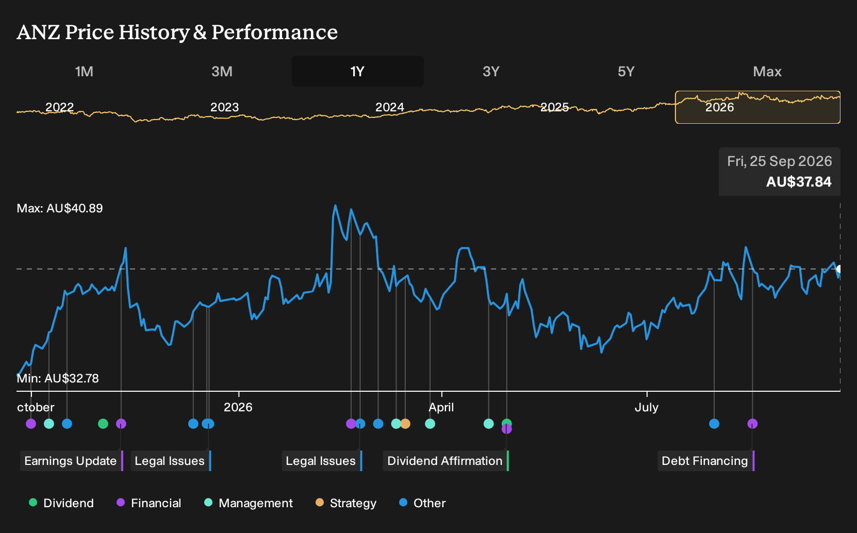This screenshot has height=533, width=857.
Task: Click green Dividend dot left of Earnings Update marker
Action: (x=103, y=424)
